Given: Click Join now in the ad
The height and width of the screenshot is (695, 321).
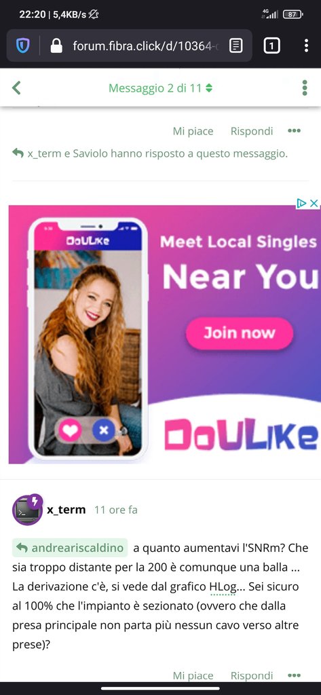Looking at the screenshot, I should (240, 333).
